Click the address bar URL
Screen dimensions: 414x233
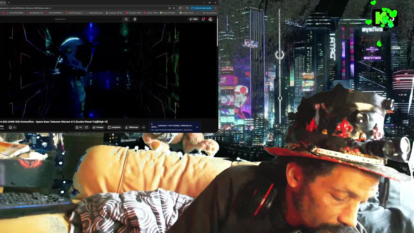pyautogui.click(x=26, y=8)
